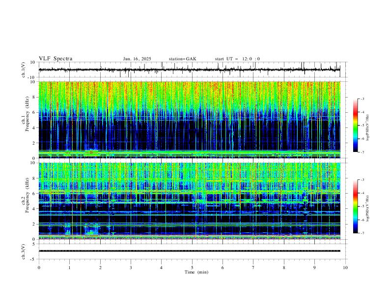Click the lower 'log(PSD)(V²/Hz)' color bar title
389x300 pixels.
[x=368, y=208]
